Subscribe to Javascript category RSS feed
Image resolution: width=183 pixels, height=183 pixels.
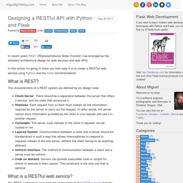coord(138,180)
